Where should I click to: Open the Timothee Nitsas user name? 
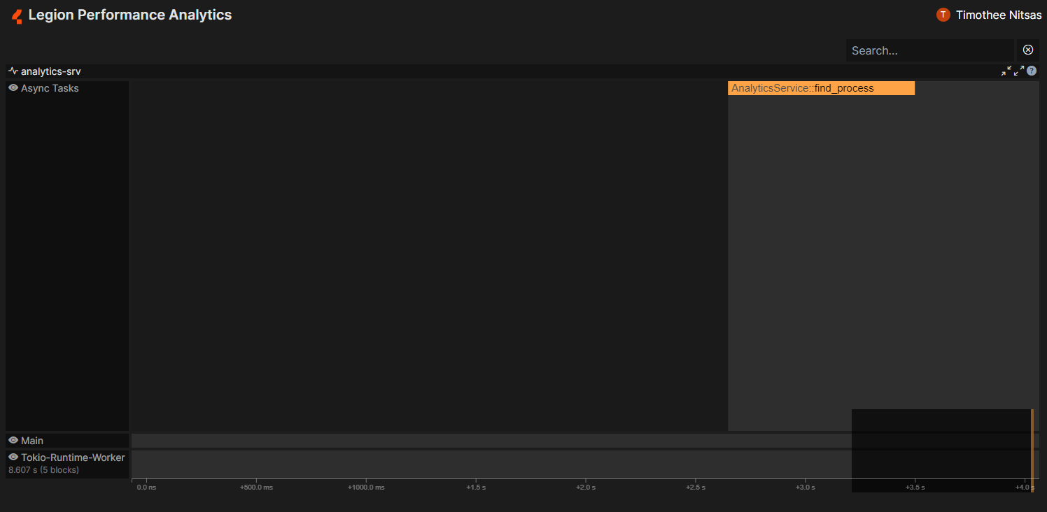999,15
